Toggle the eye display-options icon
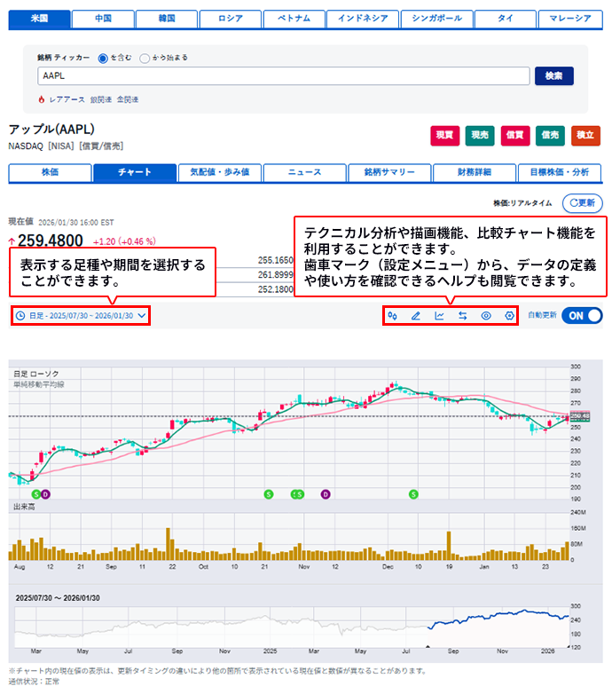The height and width of the screenshot is (694, 612). point(486,316)
